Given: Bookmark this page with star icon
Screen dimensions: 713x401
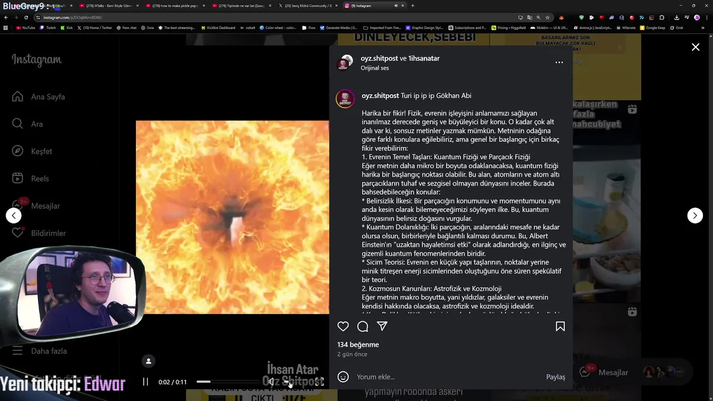Looking at the screenshot, I should (548, 17).
